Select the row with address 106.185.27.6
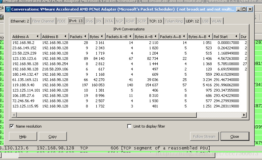Viewport: 262px width, 160px height. point(129,96)
